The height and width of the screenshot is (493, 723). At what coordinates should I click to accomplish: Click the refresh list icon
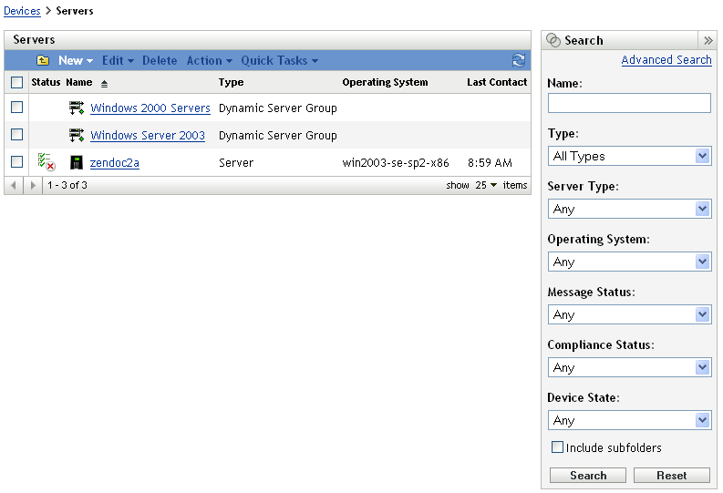tap(519, 60)
